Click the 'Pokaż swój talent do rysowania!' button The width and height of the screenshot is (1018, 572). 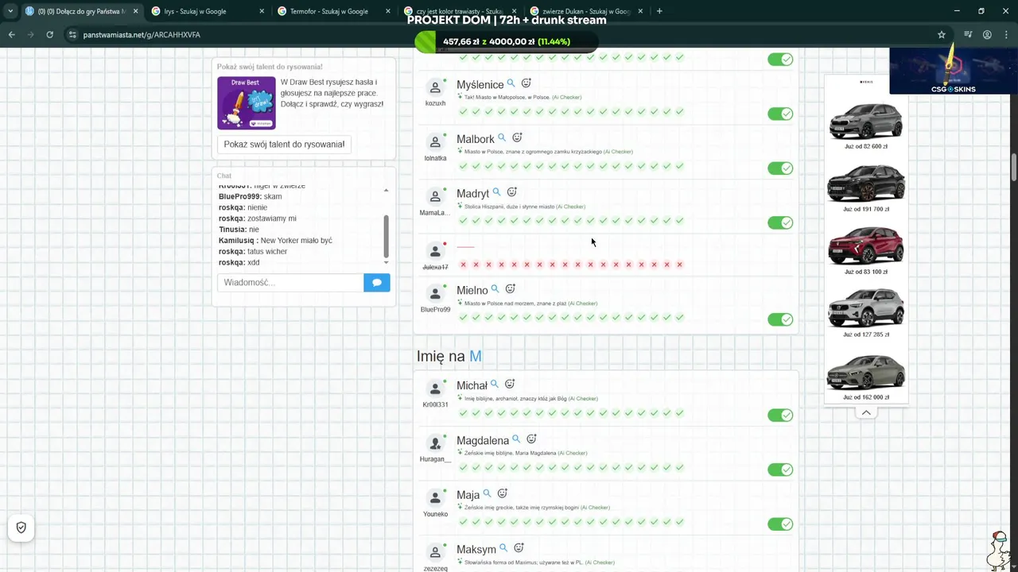point(284,145)
